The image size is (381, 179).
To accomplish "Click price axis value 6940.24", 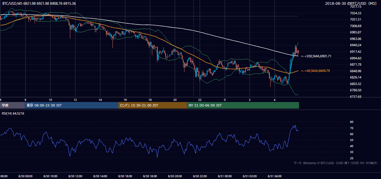I will click(356, 45).
